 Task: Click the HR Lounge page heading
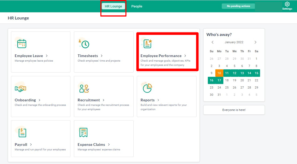pyautogui.click(x=18, y=18)
